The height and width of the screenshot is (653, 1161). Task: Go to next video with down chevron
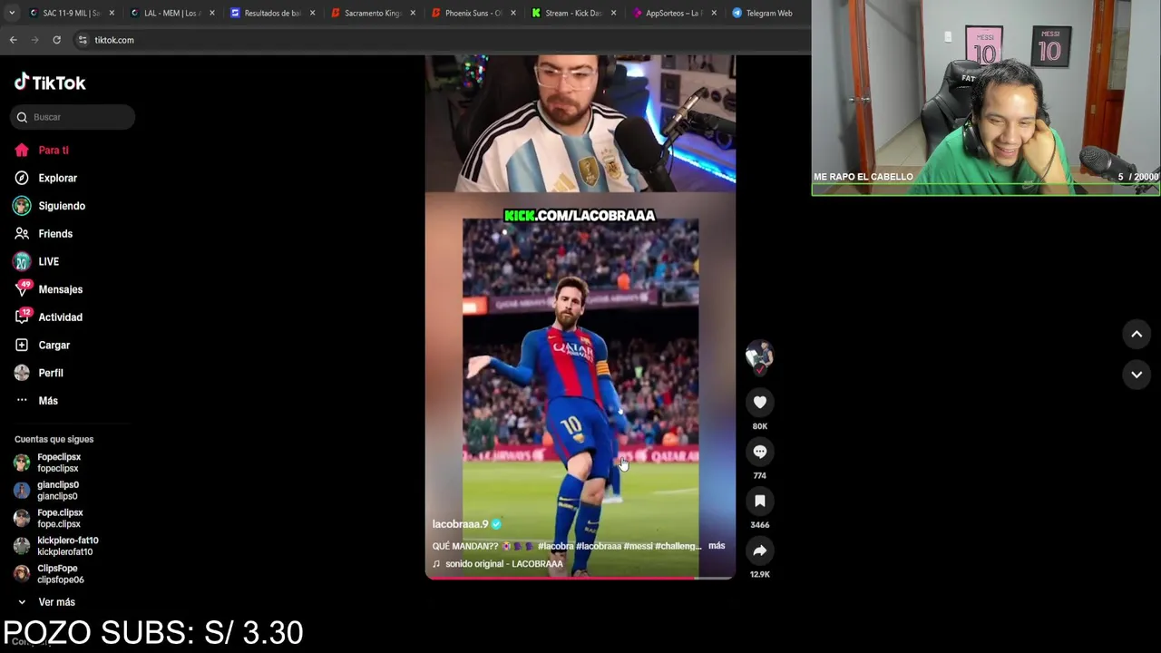click(x=1137, y=374)
